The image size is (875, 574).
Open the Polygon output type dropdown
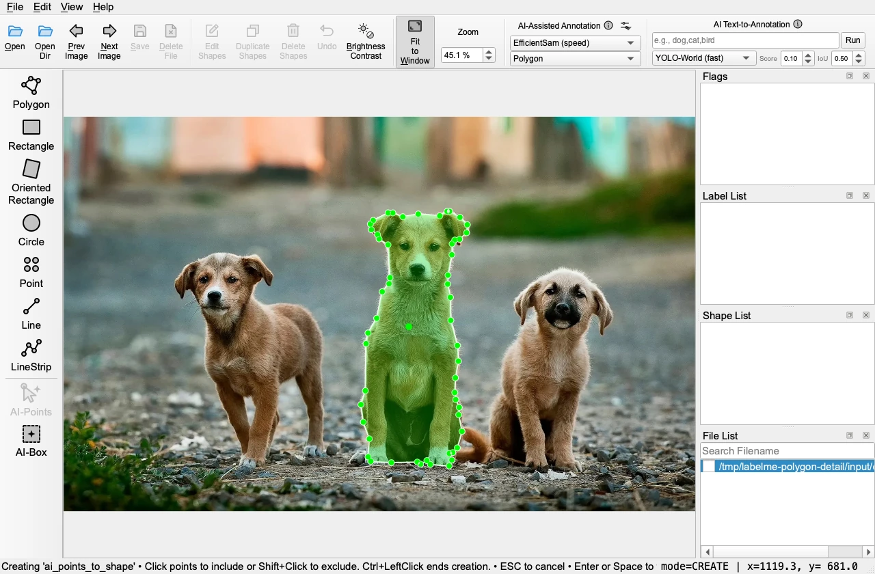point(575,59)
